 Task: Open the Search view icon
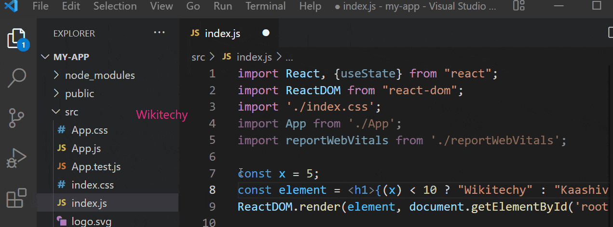(x=17, y=78)
